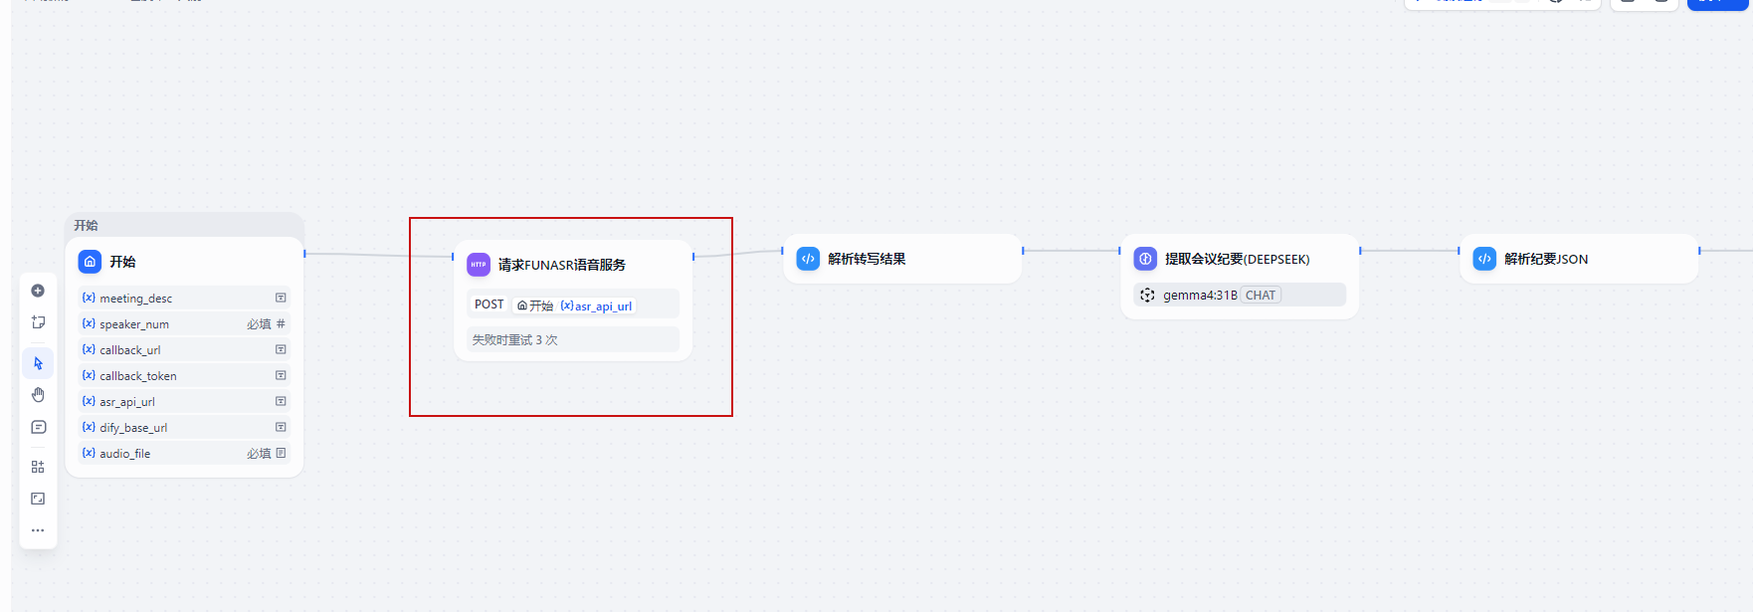Click the organize nodes grid icon

(38, 467)
